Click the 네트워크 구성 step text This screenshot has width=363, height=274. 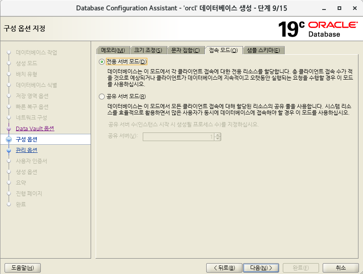(x=31, y=118)
